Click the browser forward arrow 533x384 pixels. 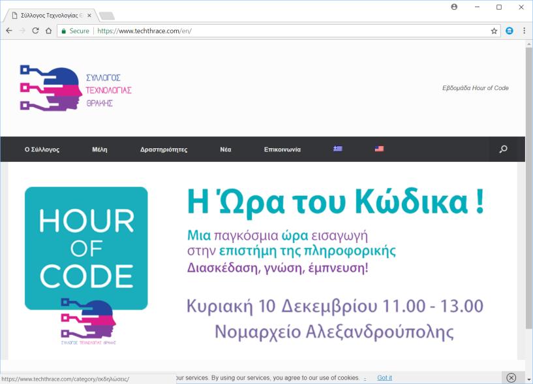(22, 31)
